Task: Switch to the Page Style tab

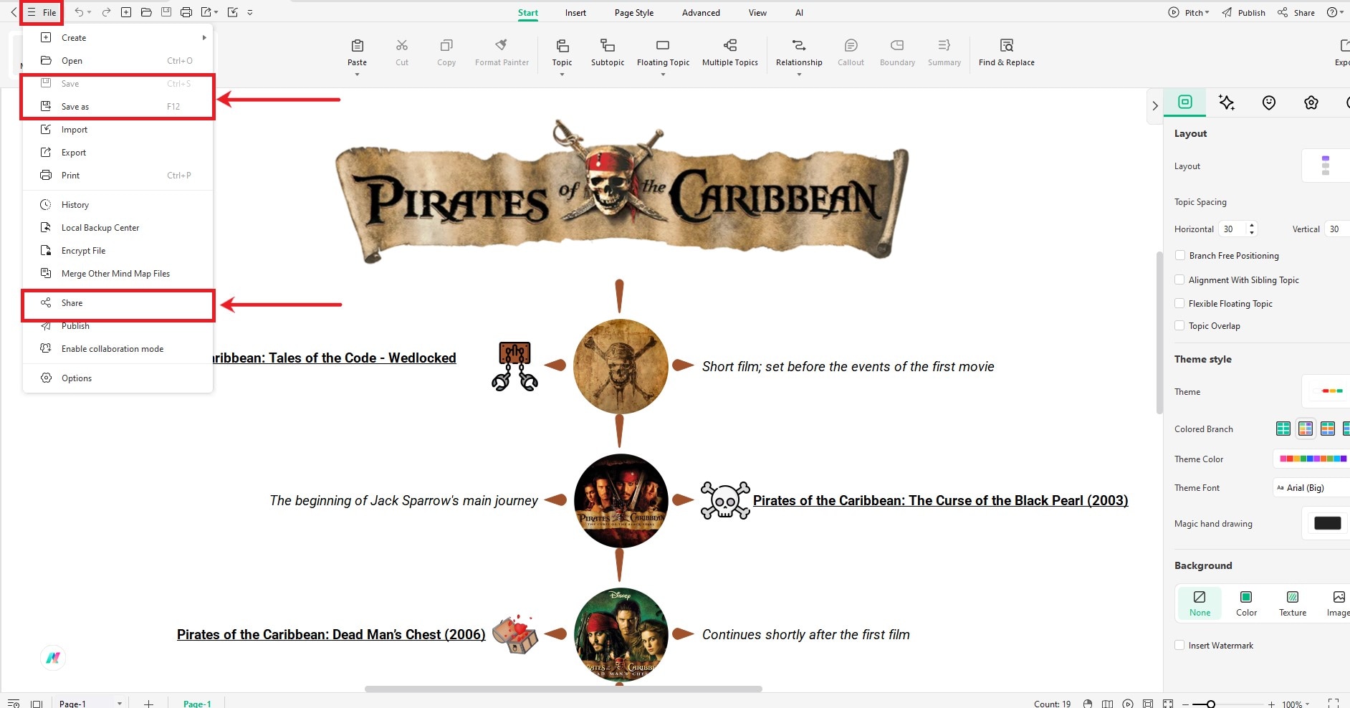Action: pyautogui.click(x=634, y=12)
